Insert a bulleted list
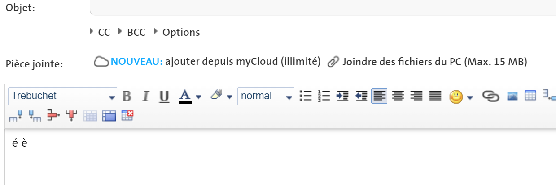Viewport: 556px width, 185px height. (306, 96)
